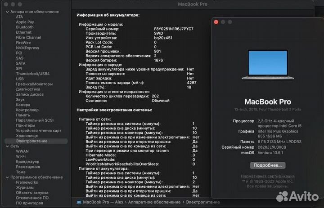Screen dimensions: 324x208
Task: Click firmware version value 901
Action: tap(157, 51)
